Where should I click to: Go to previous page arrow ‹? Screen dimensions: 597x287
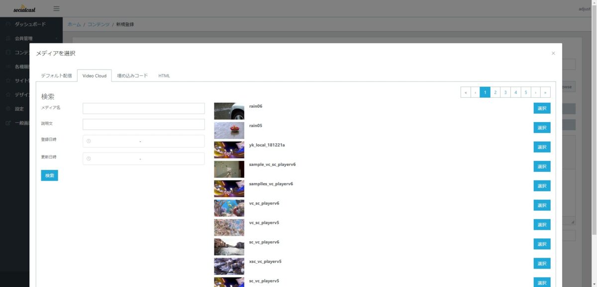click(x=476, y=92)
